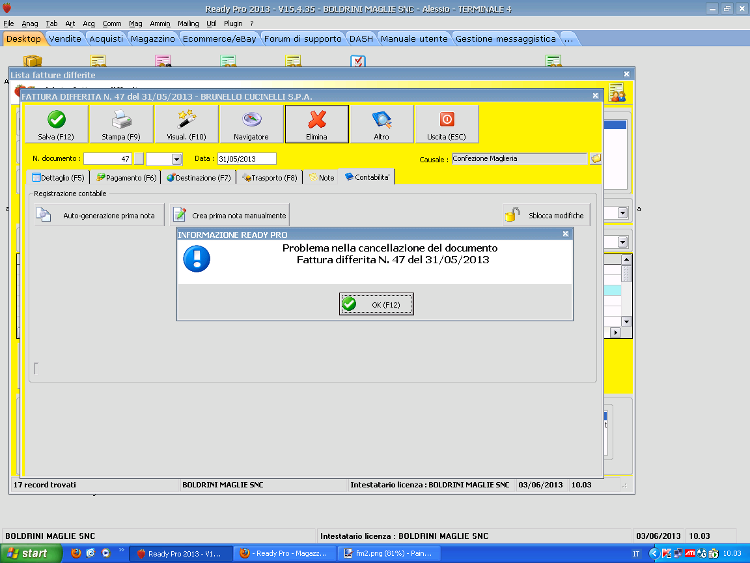Open Forum di supporto tab
Screen dimensions: 750x563
303,39
